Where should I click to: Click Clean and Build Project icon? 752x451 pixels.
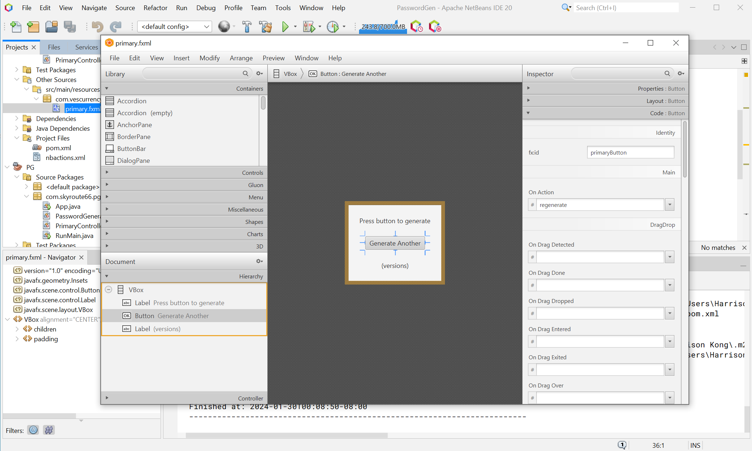tap(266, 27)
